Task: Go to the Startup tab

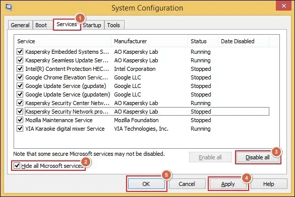Action: pos(92,25)
